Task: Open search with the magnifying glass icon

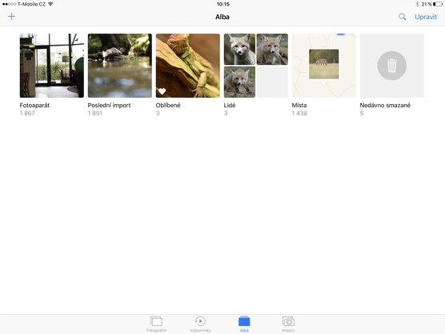Action: tap(402, 17)
